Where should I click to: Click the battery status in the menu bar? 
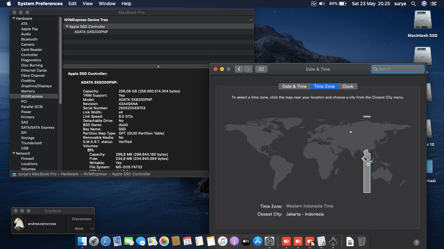tap(338, 4)
